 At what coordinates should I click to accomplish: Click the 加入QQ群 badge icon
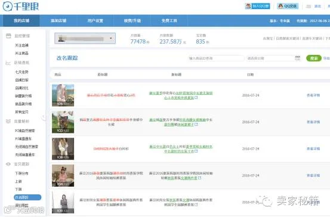point(249,6)
